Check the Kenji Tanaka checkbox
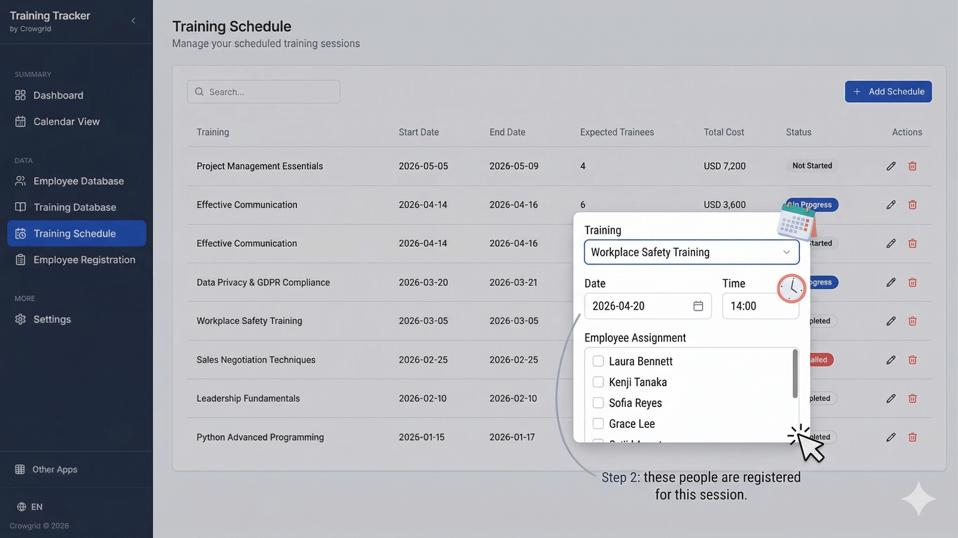 coord(598,382)
